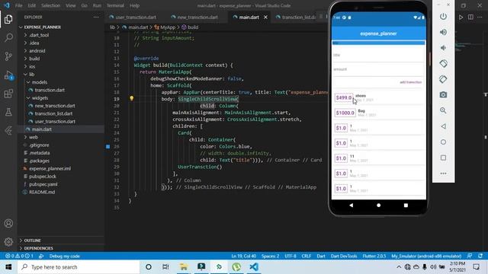Open File Explorer from taskbar
The image size is (488, 274).
click(x=184, y=267)
